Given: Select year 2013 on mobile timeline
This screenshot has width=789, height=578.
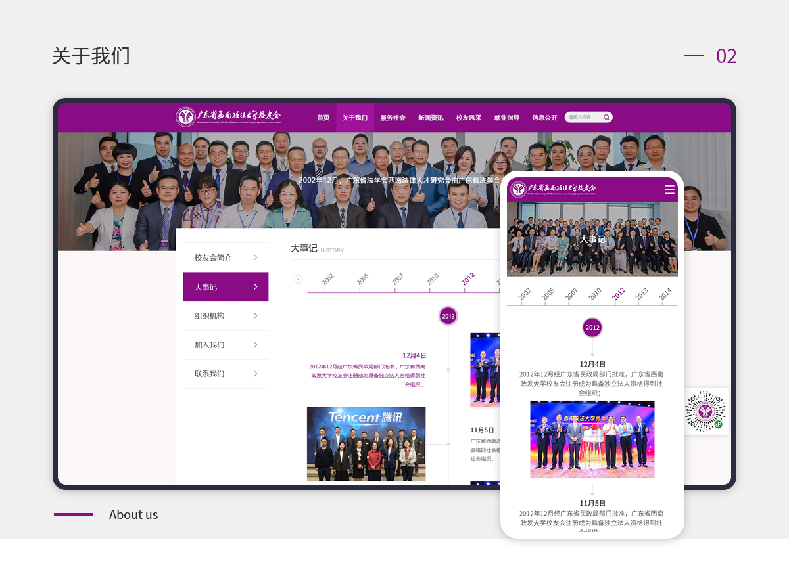Looking at the screenshot, I should click(x=642, y=294).
